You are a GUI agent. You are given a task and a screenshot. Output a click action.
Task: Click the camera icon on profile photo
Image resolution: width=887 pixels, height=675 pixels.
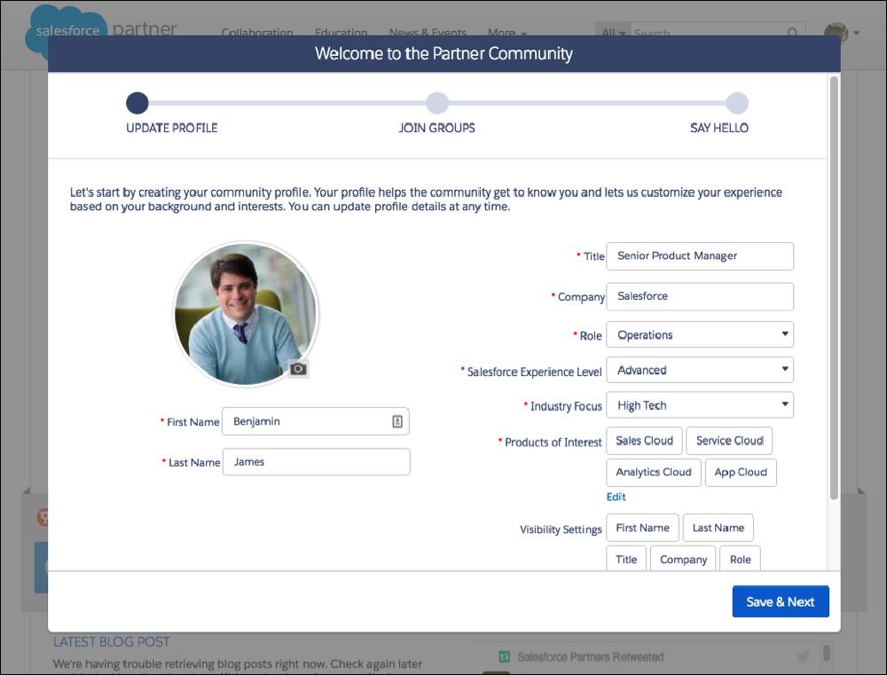(298, 369)
